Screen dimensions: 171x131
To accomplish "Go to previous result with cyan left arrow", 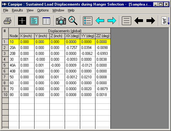I will click(x=100, y=21).
